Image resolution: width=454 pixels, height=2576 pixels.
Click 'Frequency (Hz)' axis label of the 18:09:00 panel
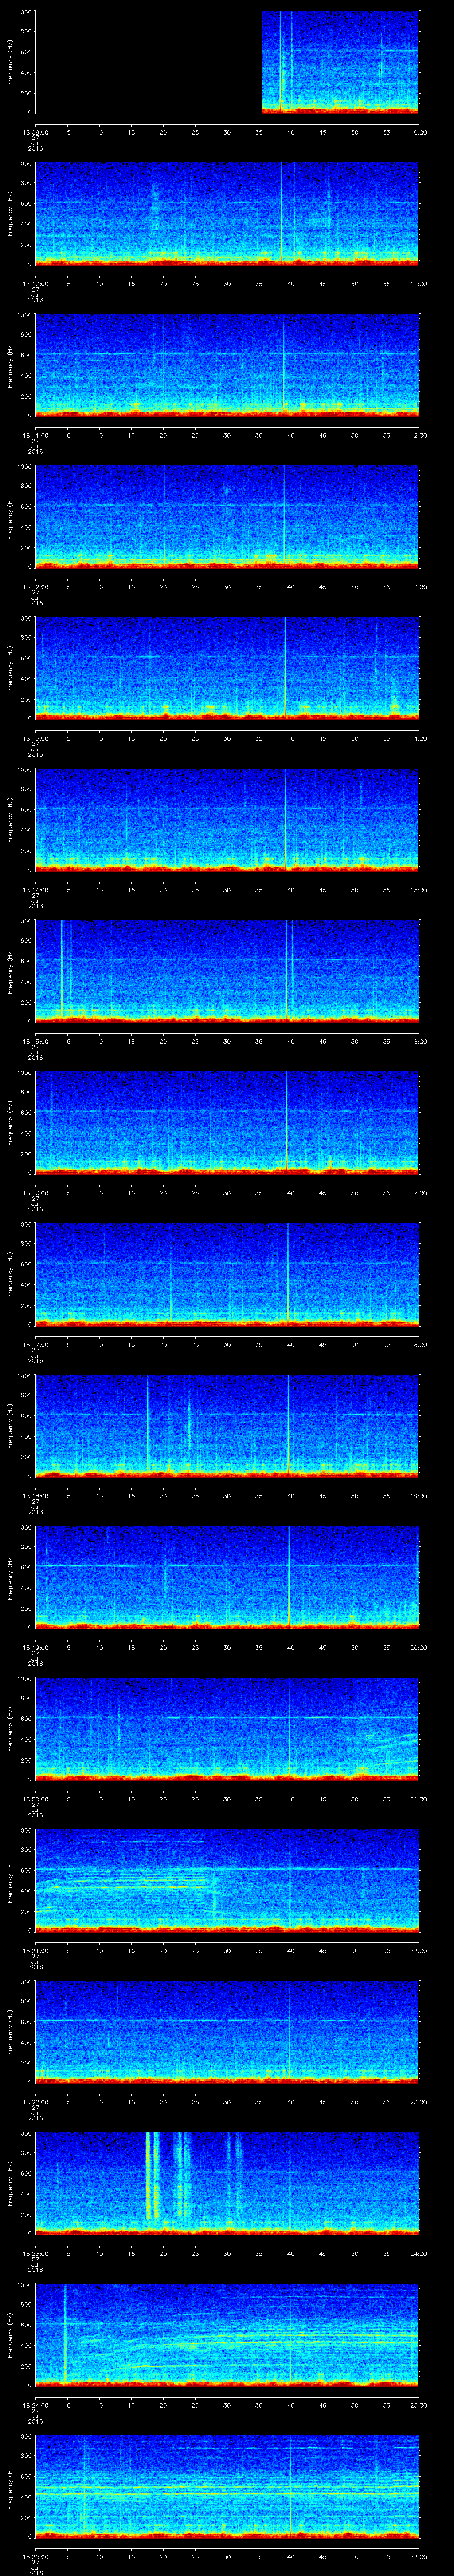10,62
